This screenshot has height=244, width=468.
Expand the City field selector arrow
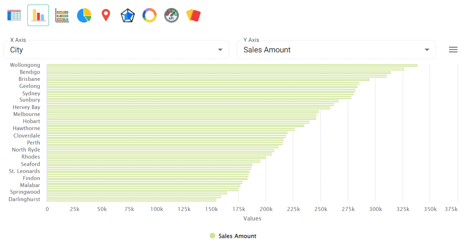point(220,50)
